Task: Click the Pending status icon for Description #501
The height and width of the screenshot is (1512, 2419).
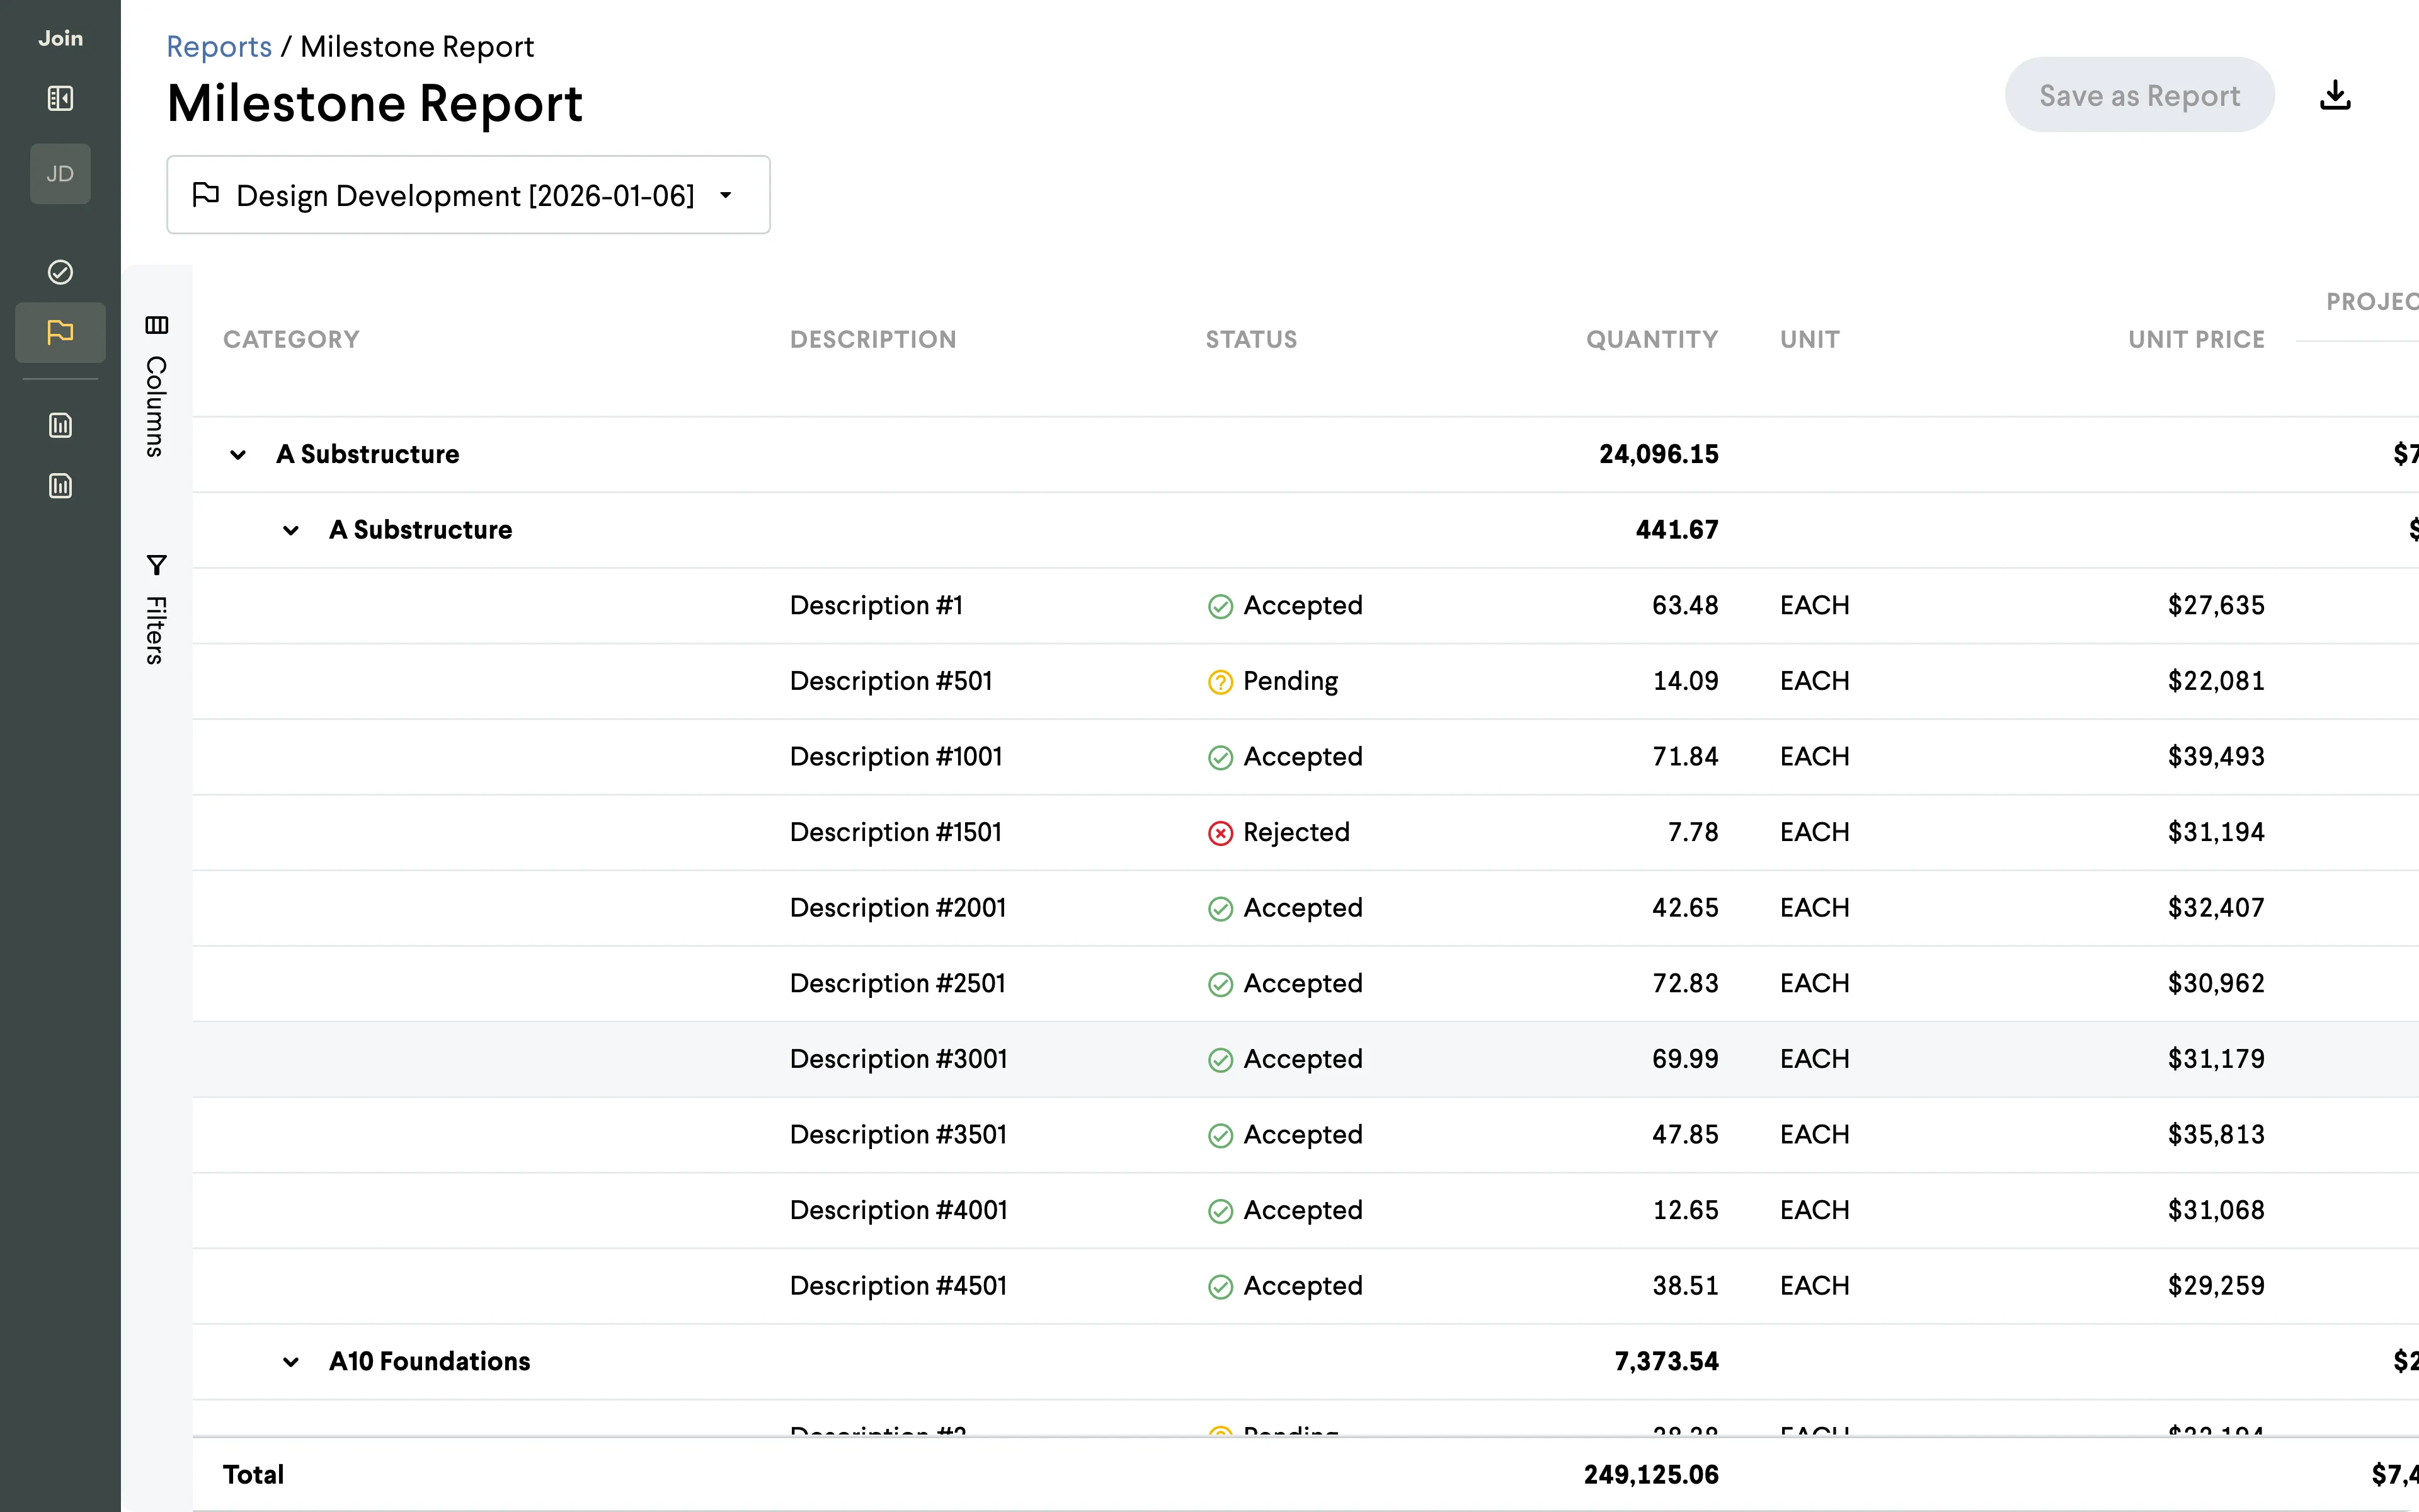Action: pos(1220,682)
